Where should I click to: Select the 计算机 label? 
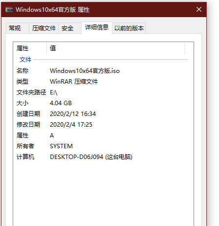(25, 157)
